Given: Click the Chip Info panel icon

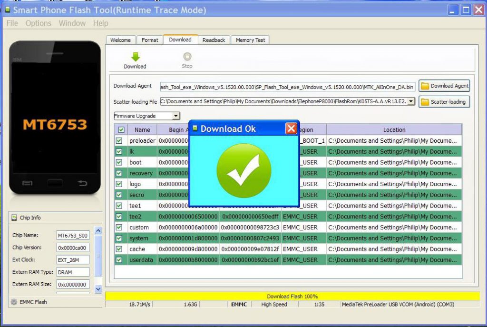Looking at the screenshot, I should pyautogui.click(x=14, y=218).
